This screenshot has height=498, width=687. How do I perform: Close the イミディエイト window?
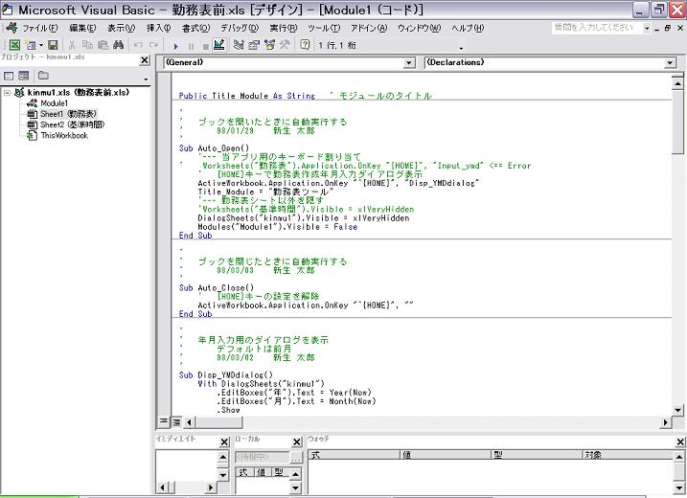[x=224, y=441]
